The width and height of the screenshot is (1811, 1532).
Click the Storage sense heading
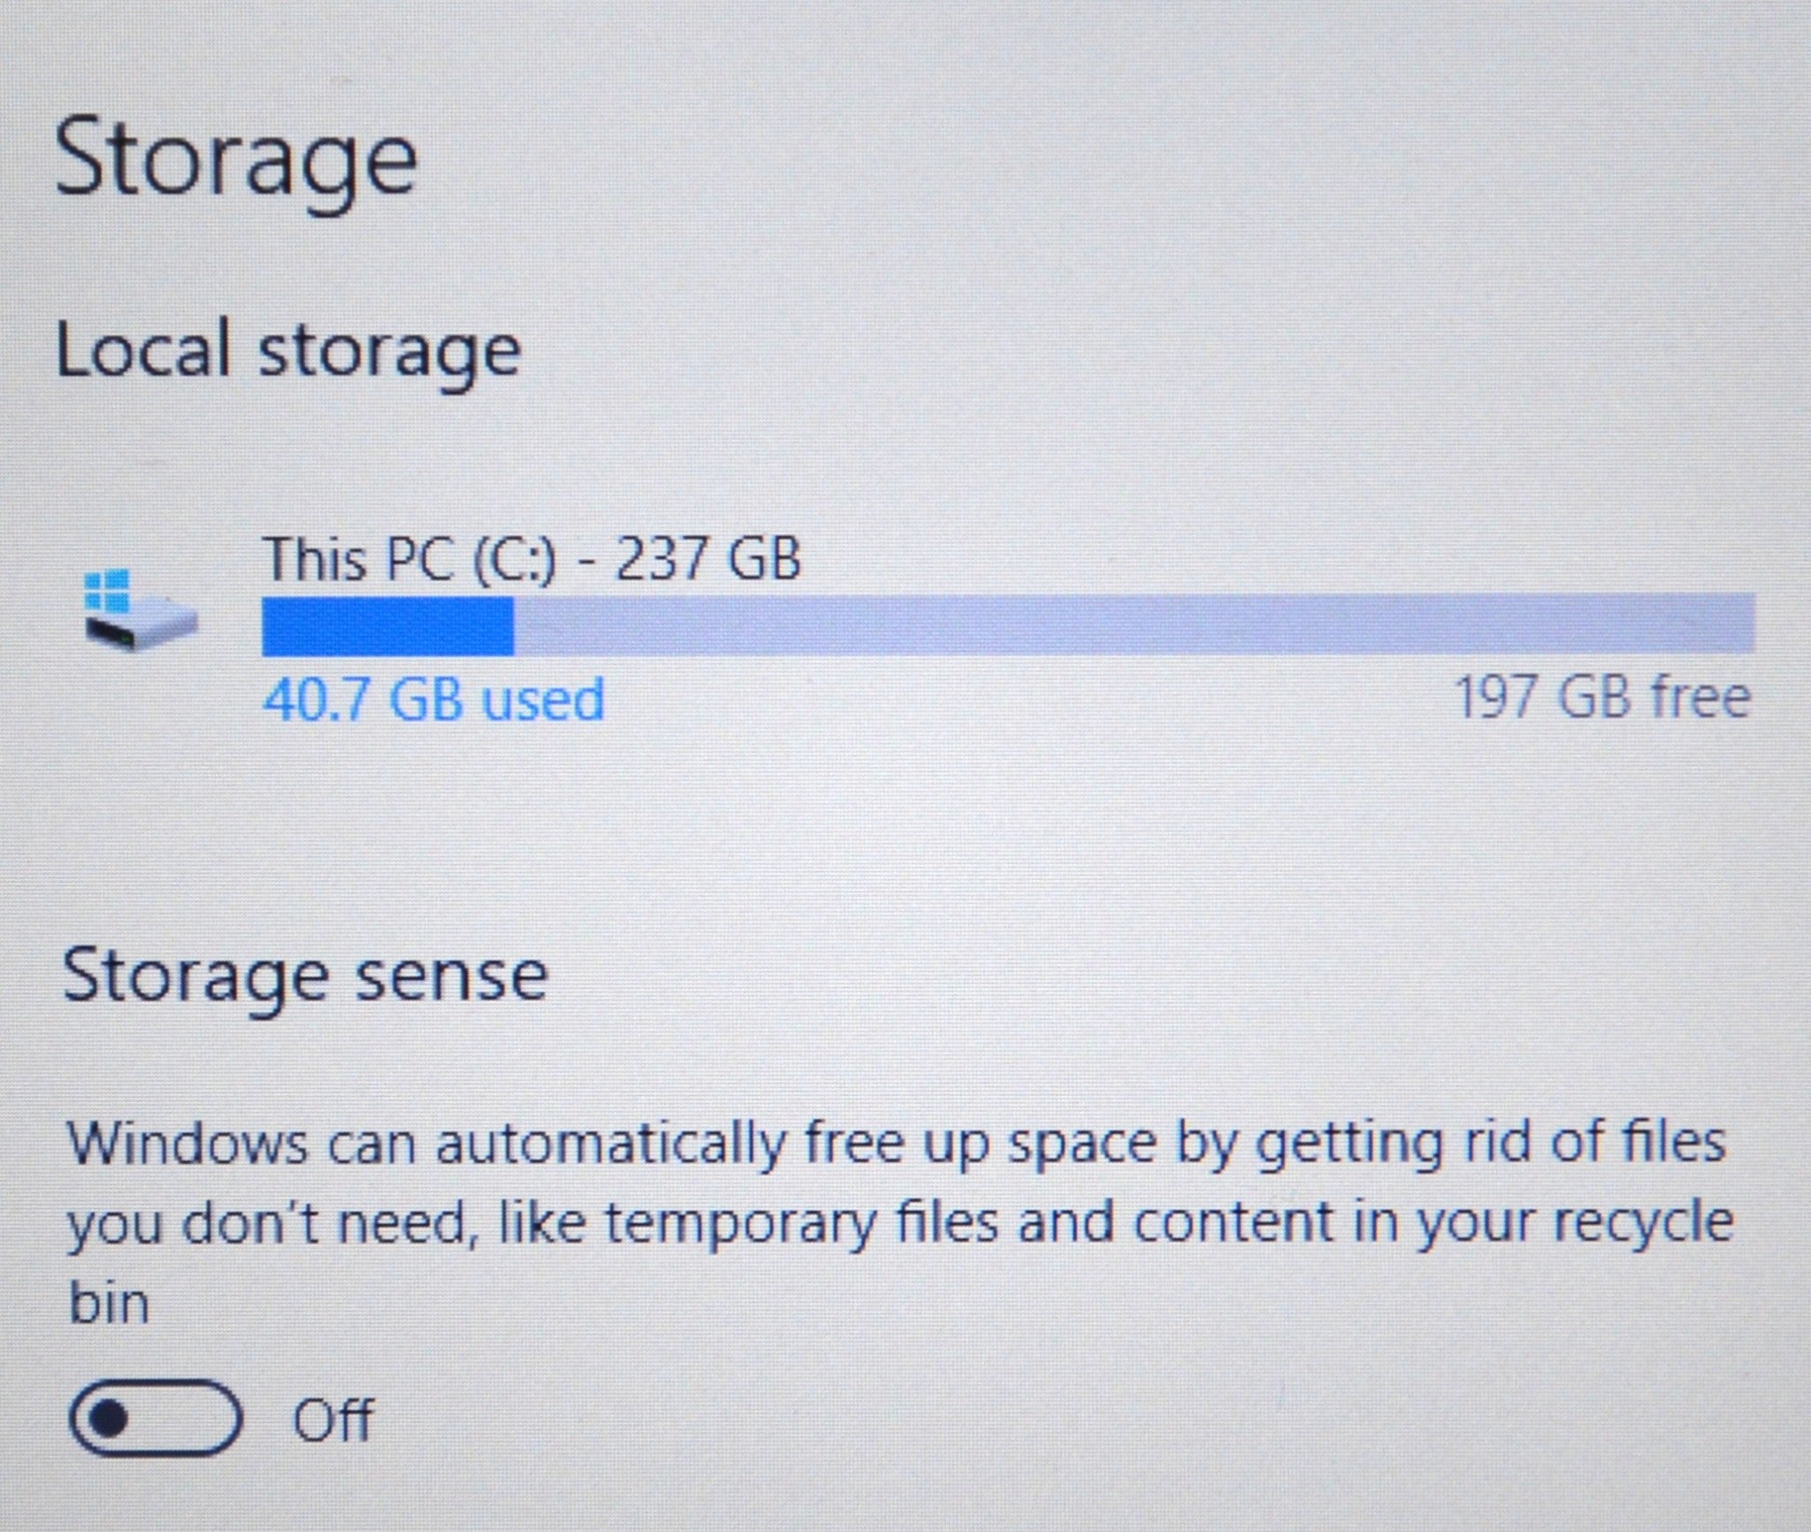[x=306, y=980]
